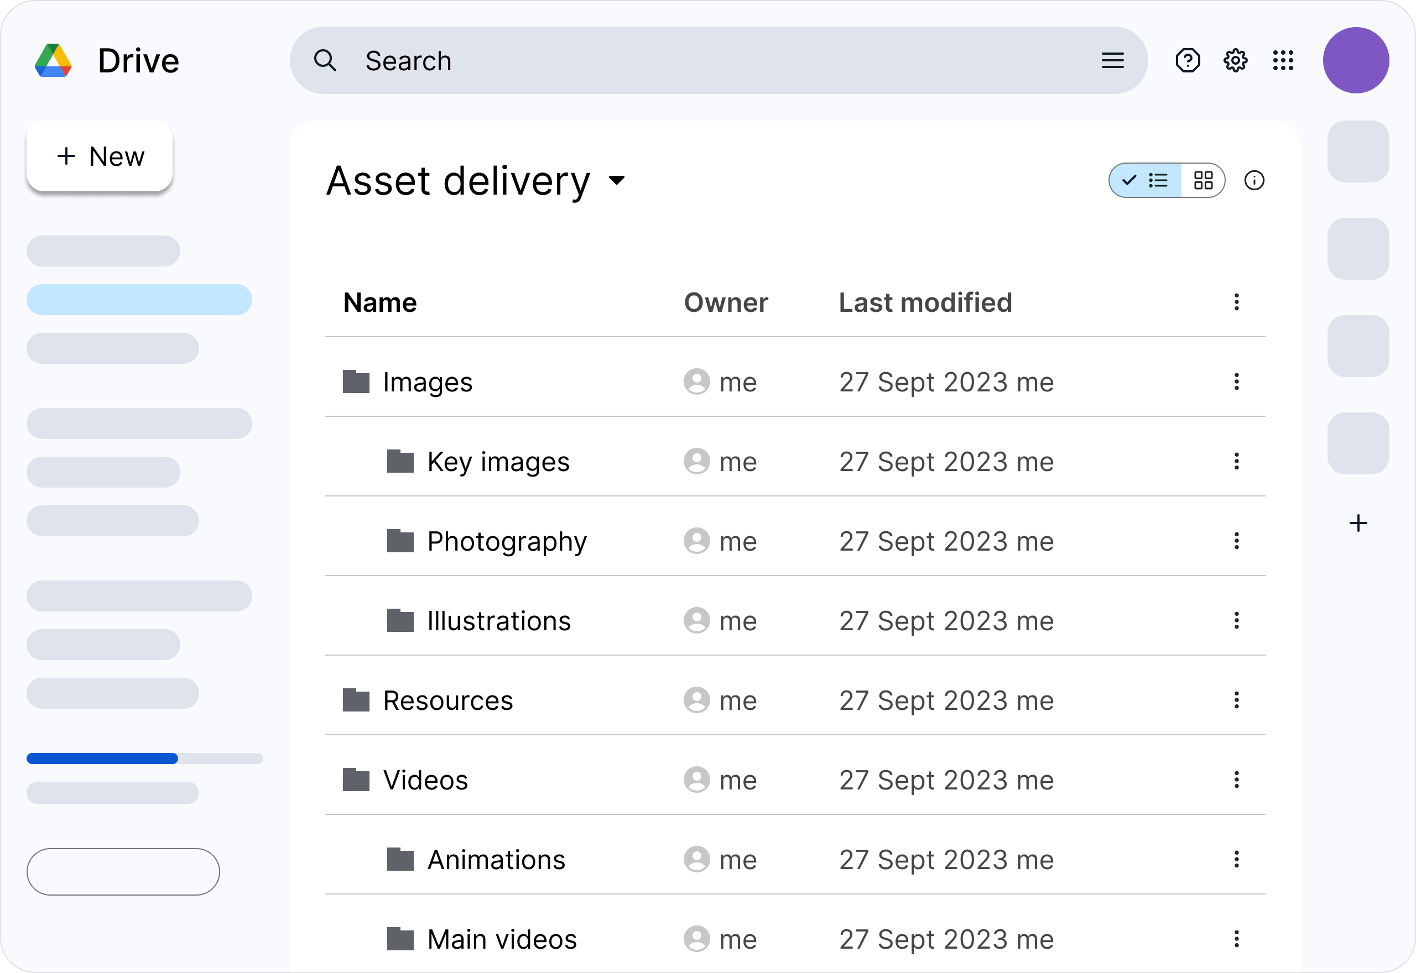The image size is (1416, 973).
Task: Open the Resources folder
Action: coord(447,700)
